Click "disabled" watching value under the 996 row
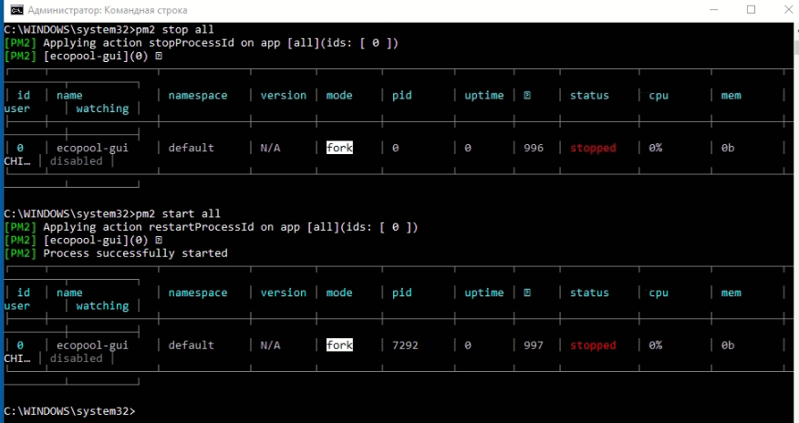799x423 pixels. [x=76, y=160]
